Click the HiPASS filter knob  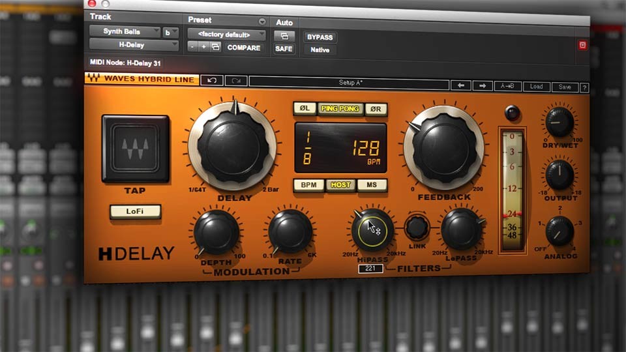click(x=372, y=230)
